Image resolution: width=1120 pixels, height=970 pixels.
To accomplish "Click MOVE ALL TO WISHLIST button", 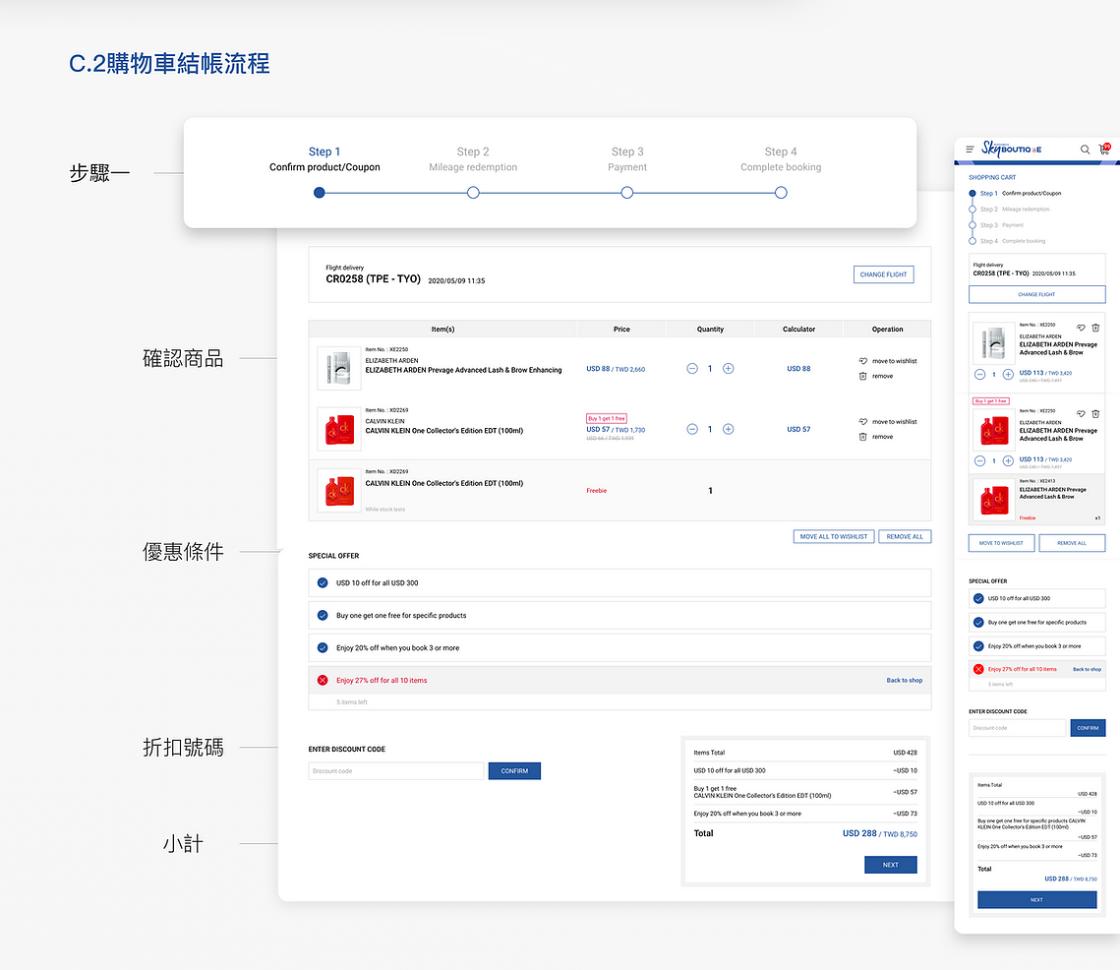I will tap(834, 537).
